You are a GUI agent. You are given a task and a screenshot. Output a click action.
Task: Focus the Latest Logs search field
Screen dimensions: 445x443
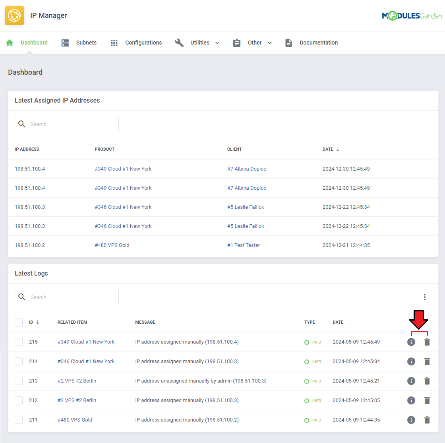[x=67, y=297]
